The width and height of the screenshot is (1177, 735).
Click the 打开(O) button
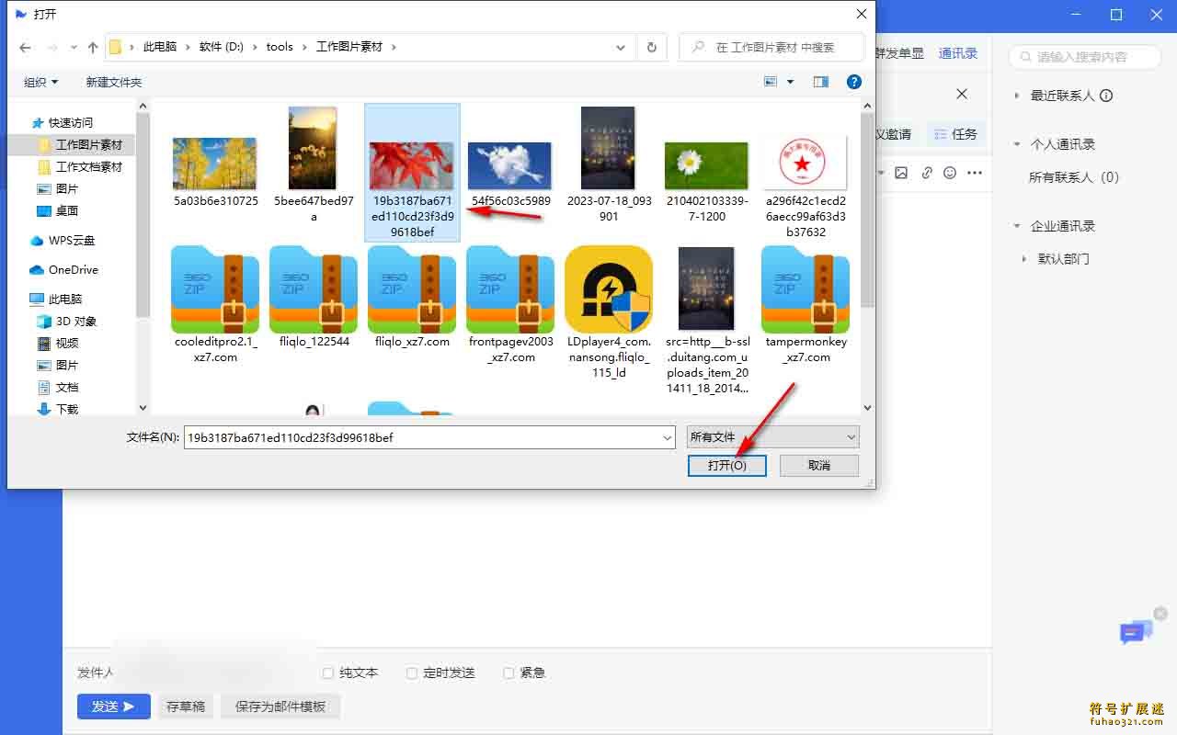[726, 466]
